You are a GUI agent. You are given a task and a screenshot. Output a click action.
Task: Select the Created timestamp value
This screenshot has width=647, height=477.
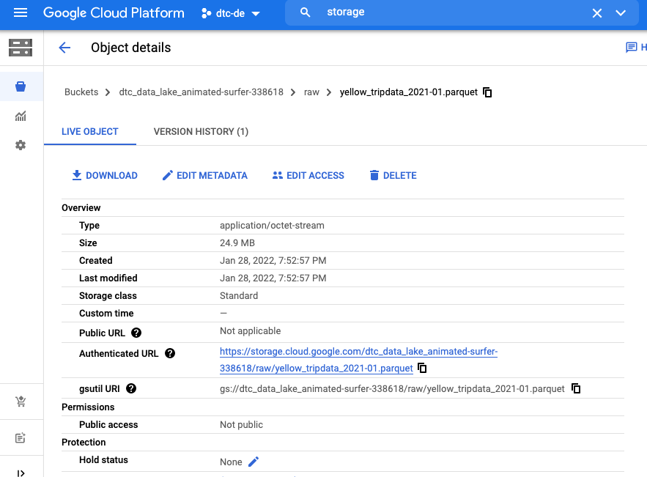(273, 261)
